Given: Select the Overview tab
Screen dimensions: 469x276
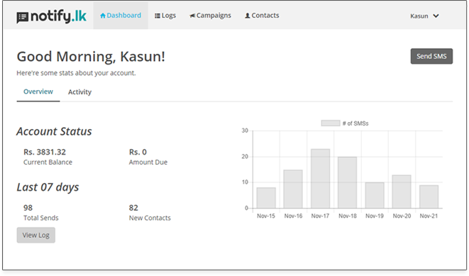Looking at the screenshot, I should pyautogui.click(x=38, y=92).
